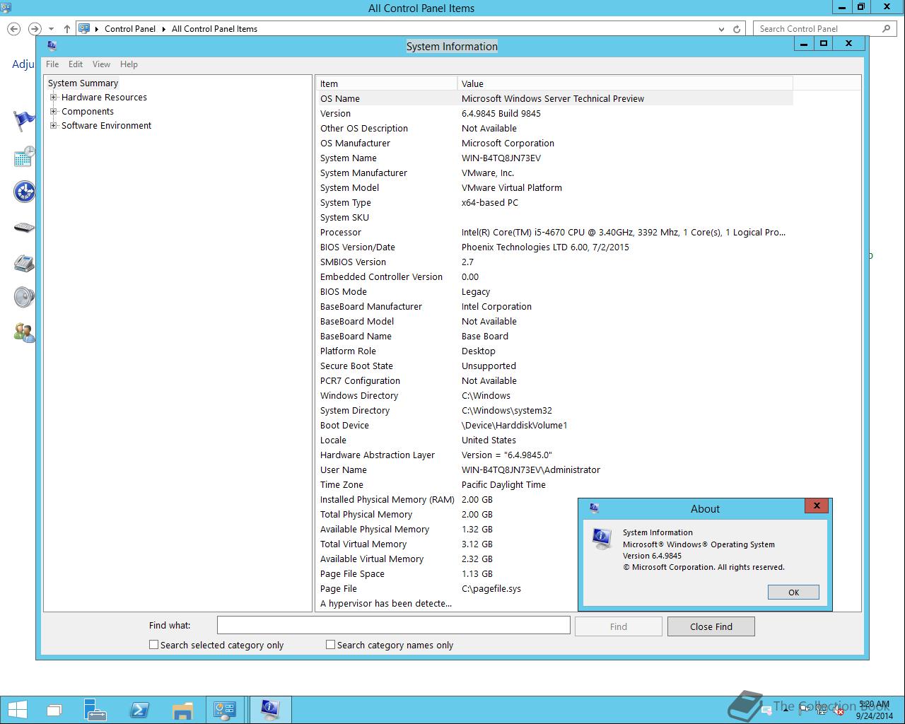This screenshot has height=724, width=905.
Task: Expand the Components tree node
Action: coord(53,112)
